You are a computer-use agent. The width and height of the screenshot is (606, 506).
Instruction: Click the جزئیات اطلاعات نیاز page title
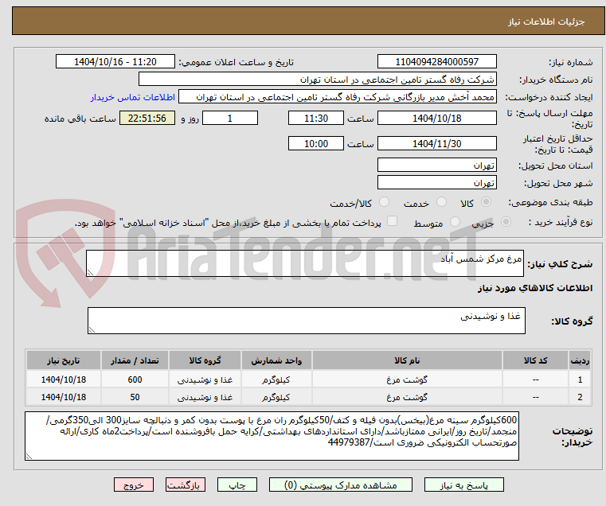pyautogui.click(x=545, y=21)
